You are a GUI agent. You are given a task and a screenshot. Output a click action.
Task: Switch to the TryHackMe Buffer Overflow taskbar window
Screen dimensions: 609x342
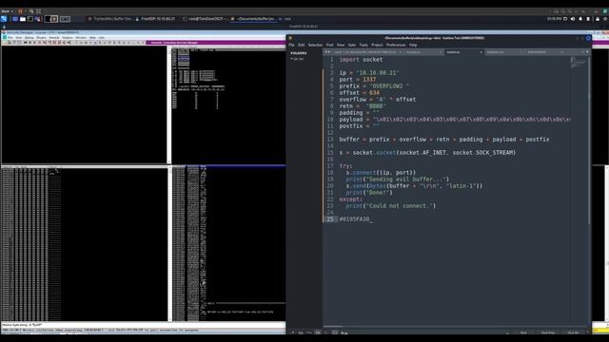point(110,19)
